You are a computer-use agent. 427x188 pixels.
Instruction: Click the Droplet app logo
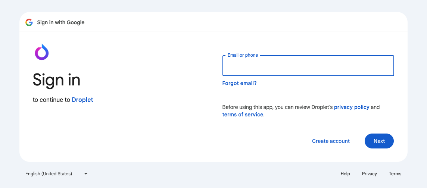[42, 52]
